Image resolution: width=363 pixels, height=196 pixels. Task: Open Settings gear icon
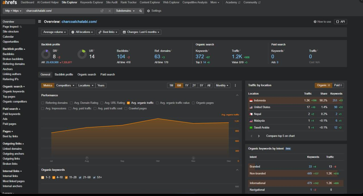tap(148, 11)
